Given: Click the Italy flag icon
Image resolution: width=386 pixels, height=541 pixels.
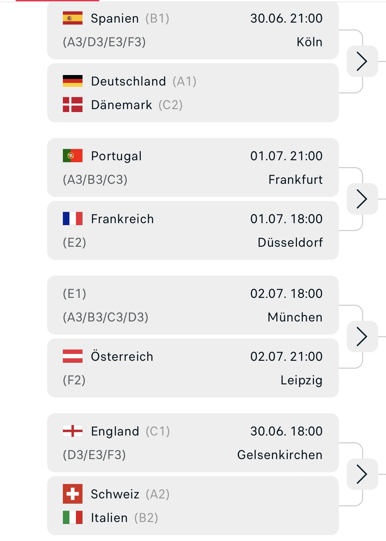Looking at the screenshot, I should pyautogui.click(x=72, y=517).
